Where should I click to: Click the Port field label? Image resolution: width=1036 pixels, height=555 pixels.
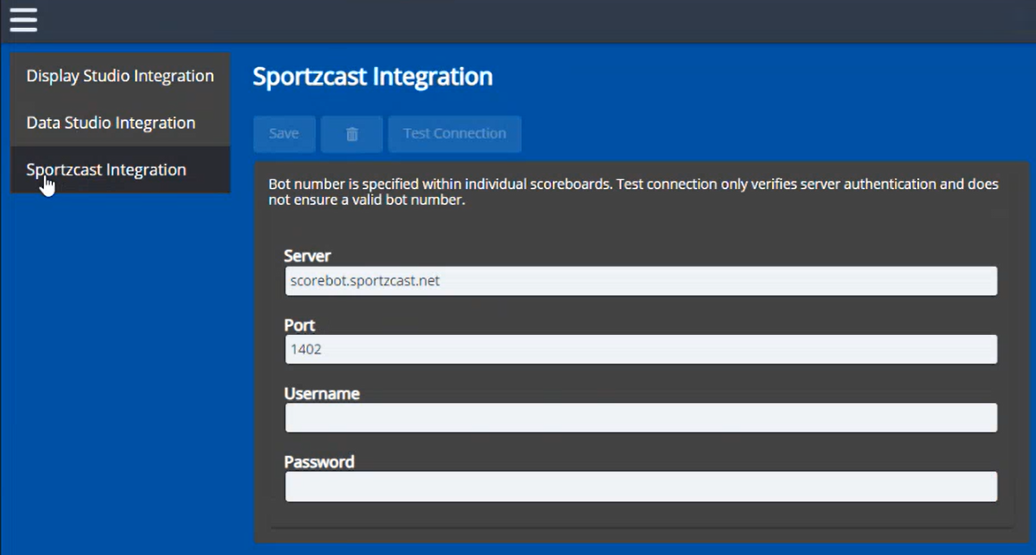pyautogui.click(x=300, y=325)
